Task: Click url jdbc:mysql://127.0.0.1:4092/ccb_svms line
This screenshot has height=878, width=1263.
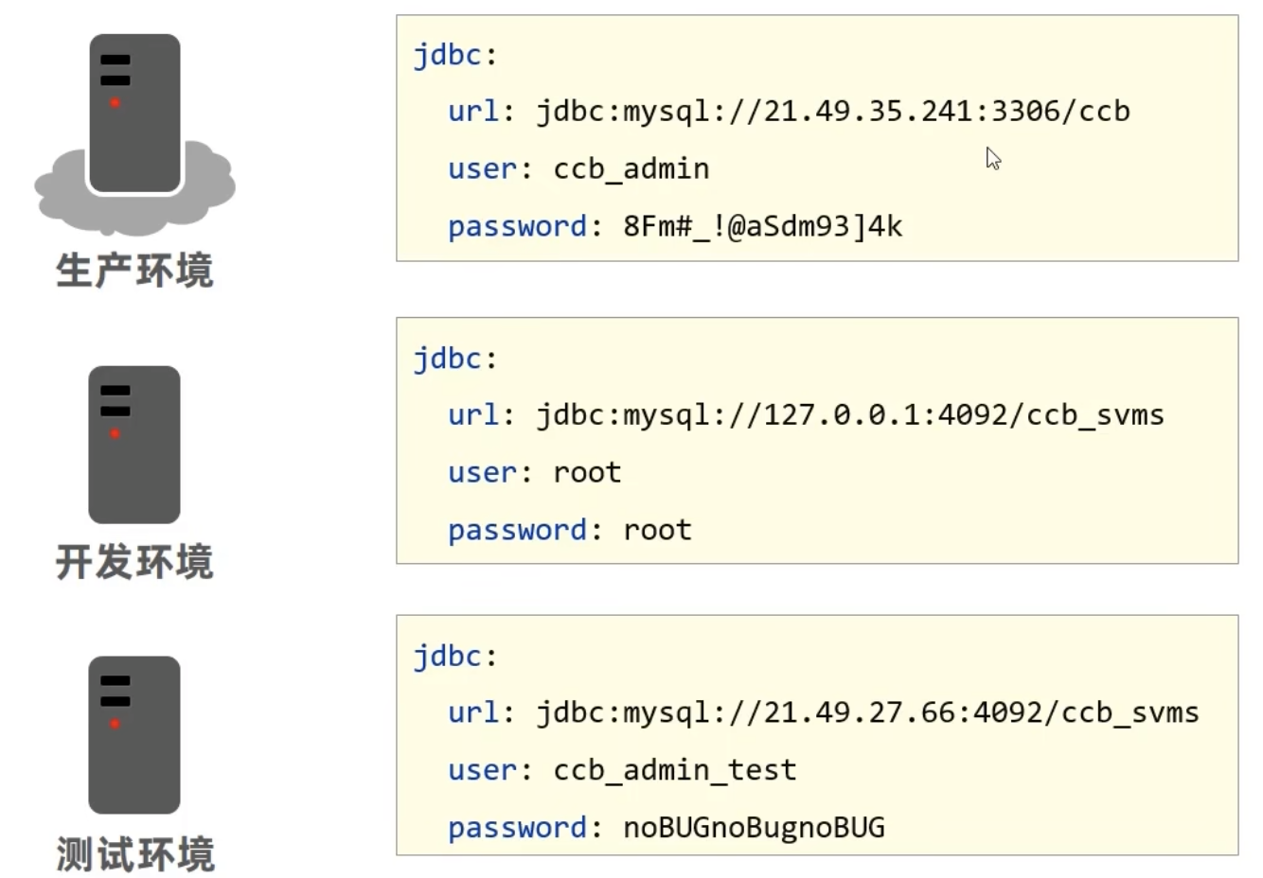Action: [x=807, y=415]
